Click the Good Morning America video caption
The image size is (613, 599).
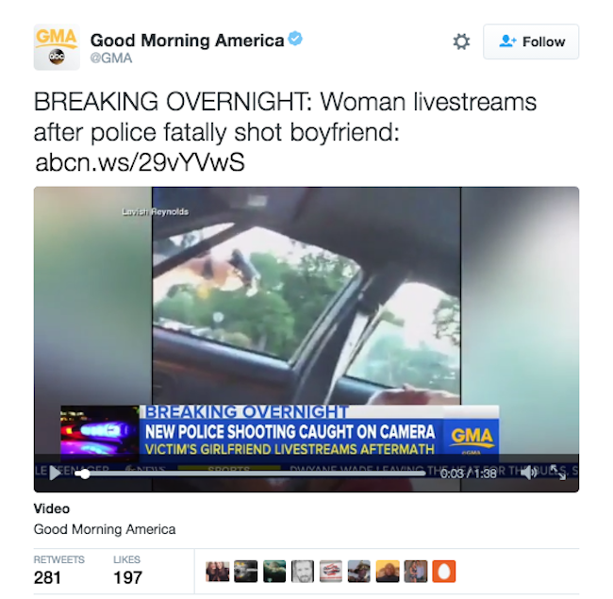[105, 529]
